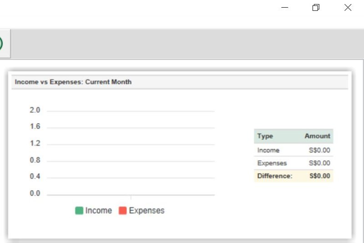Click the Difference amount S$0.00
Screen dimensions: 364x243
pos(320,176)
